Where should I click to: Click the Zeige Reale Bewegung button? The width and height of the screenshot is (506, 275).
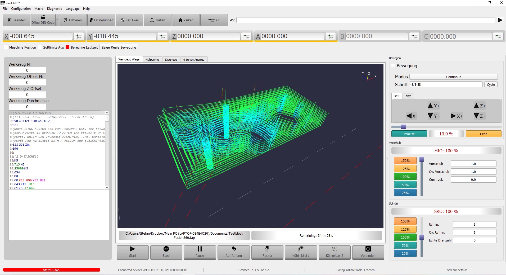point(119,47)
